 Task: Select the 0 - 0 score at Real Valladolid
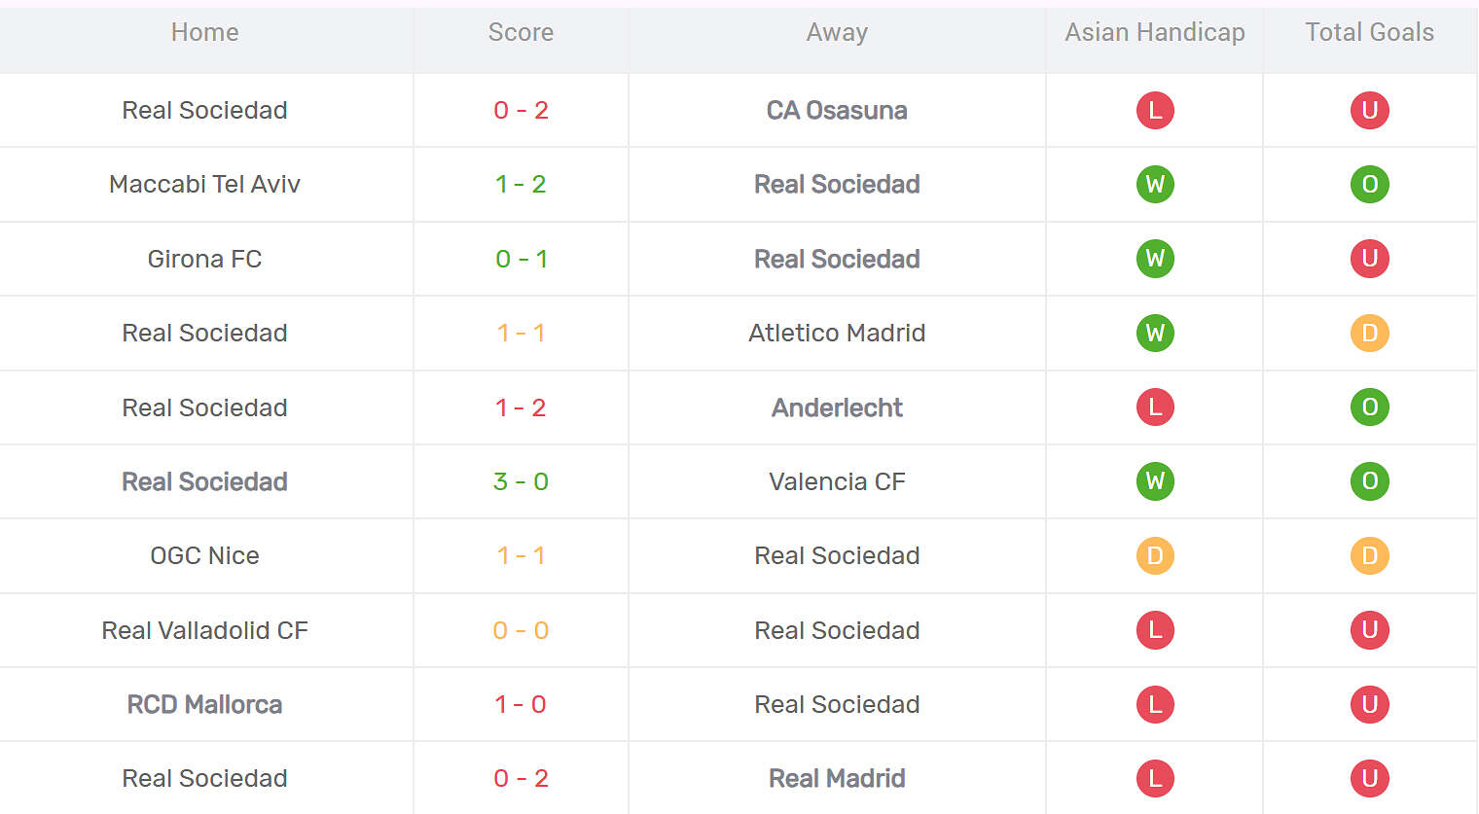[x=521, y=630]
